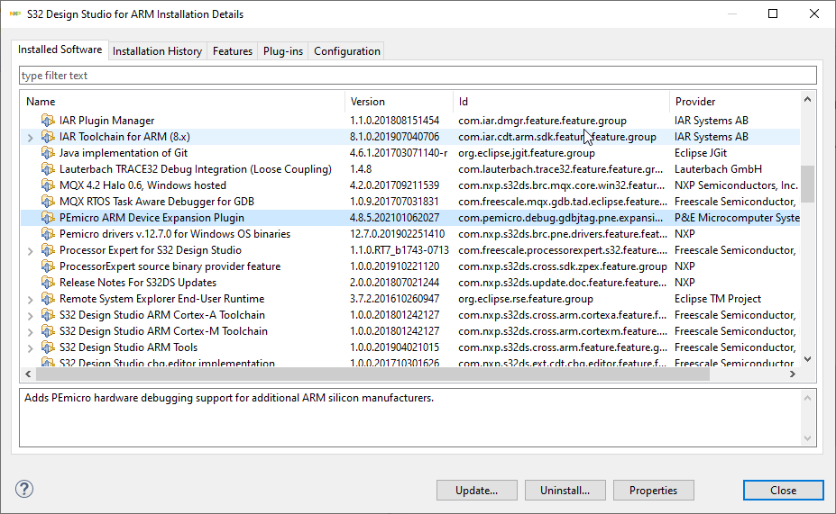Click the PEmicro ARM Device Expansion Plugin icon
Image resolution: width=836 pixels, height=514 pixels.
coord(48,218)
